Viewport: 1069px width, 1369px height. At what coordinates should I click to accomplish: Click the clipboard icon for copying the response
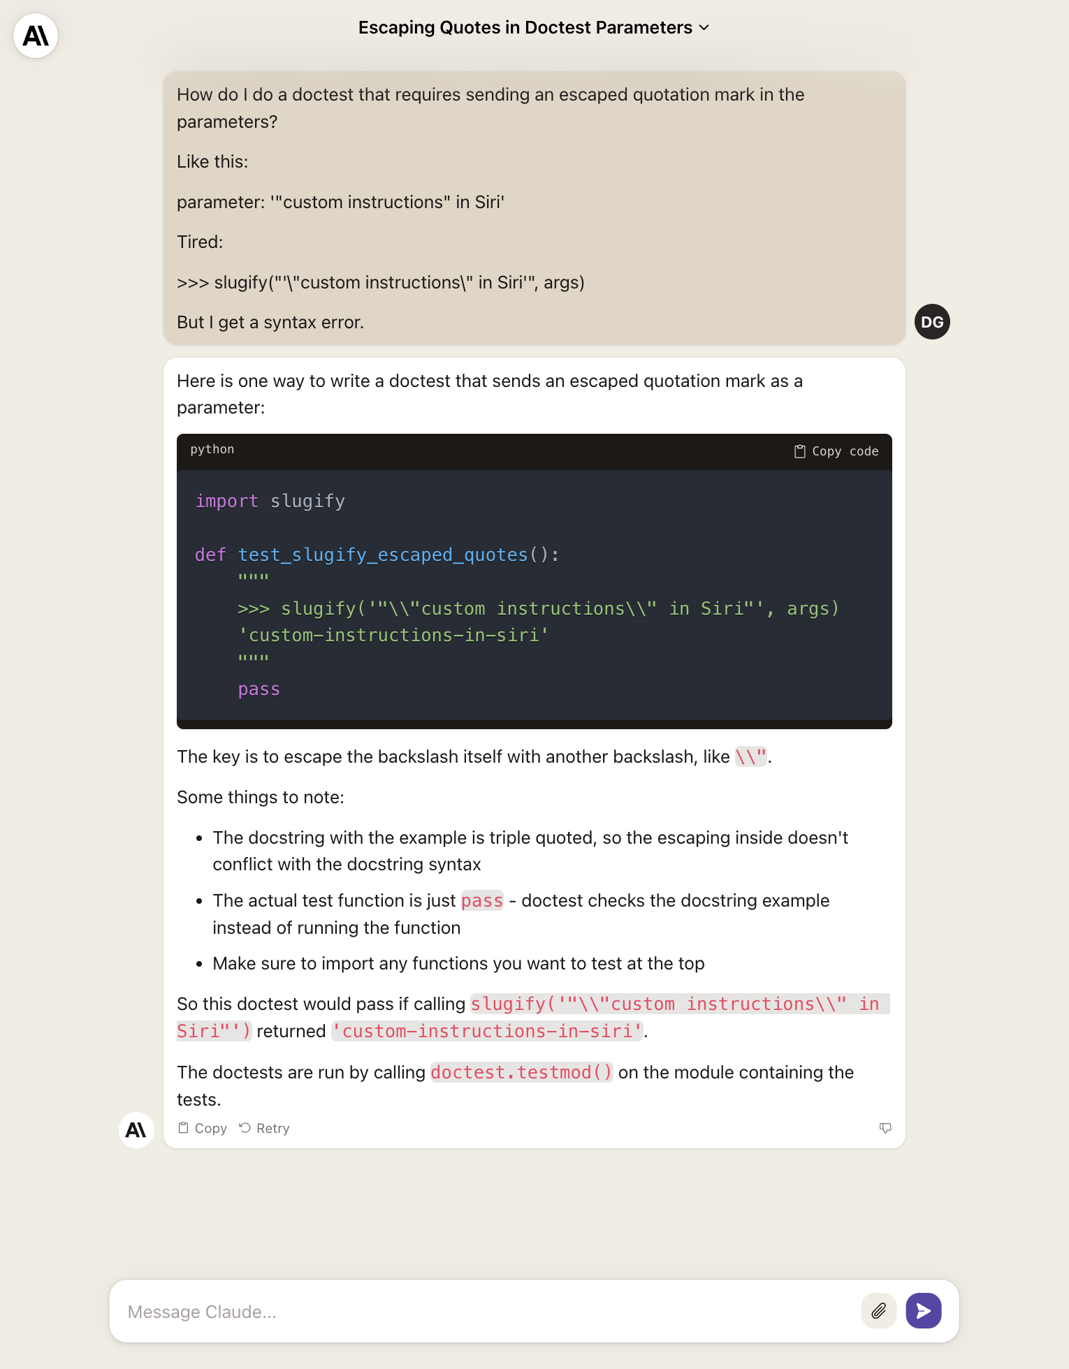184,1128
